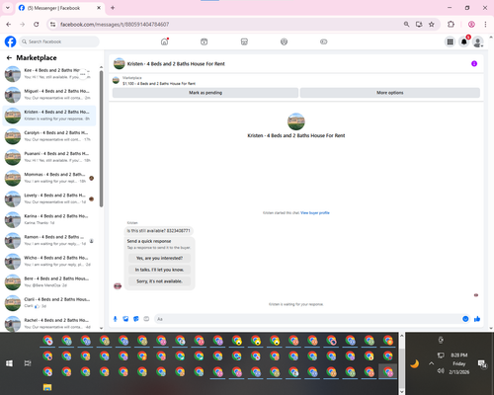Open the Bere conversation
The height and width of the screenshot is (395, 494).
click(x=49, y=282)
